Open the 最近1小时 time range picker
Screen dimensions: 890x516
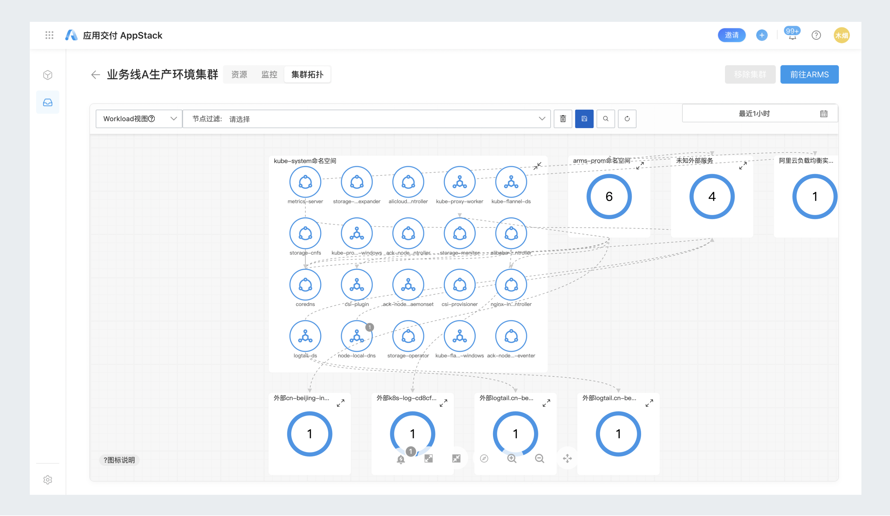pyautogui.click(x=760, y=114)
